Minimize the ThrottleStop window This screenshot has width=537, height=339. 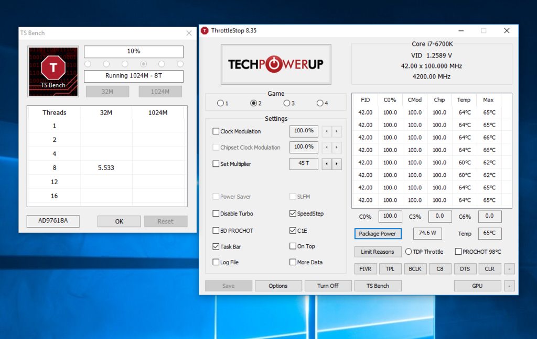461,31
